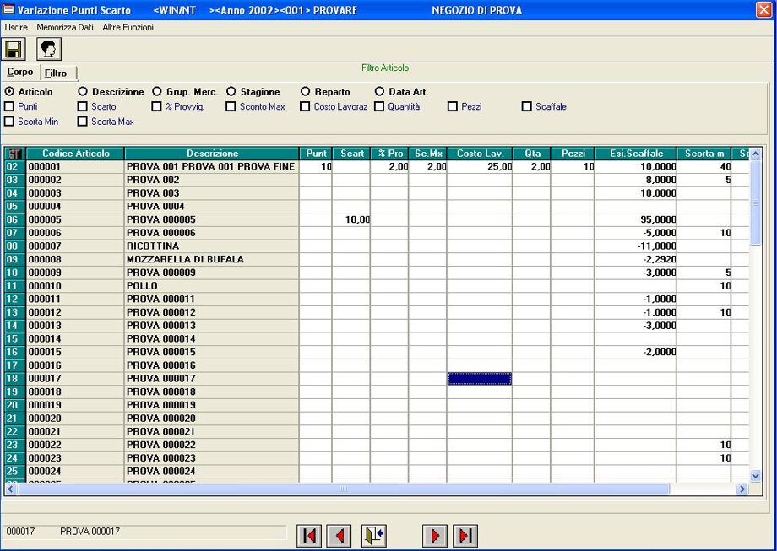Click the Scart cell for PROVA 000005
777x551 pixels.
click(351, 219)
